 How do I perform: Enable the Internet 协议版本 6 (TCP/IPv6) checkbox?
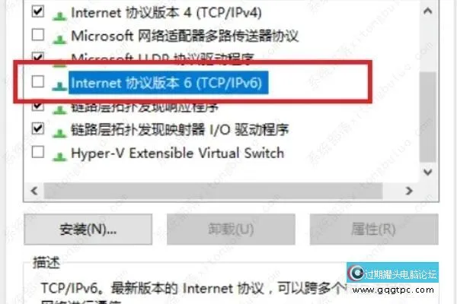38,81
